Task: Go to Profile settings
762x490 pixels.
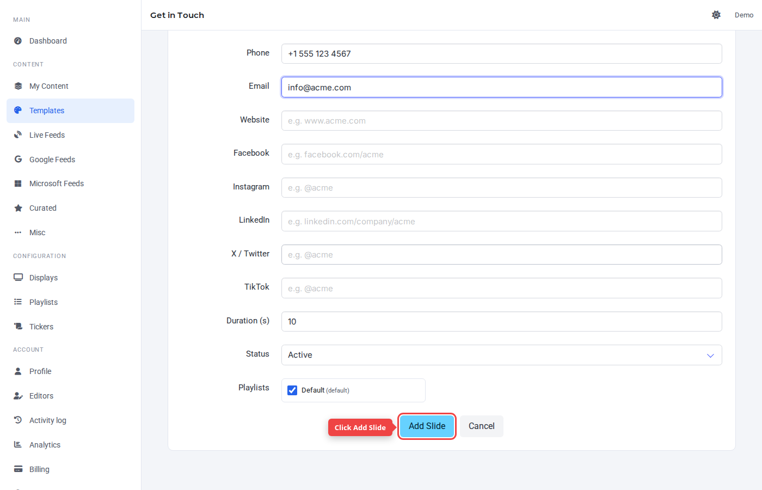Action: tap(70, 371)
